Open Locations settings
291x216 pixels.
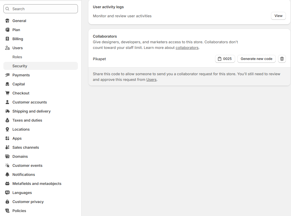pyautogui.click(x=40, y=129)
